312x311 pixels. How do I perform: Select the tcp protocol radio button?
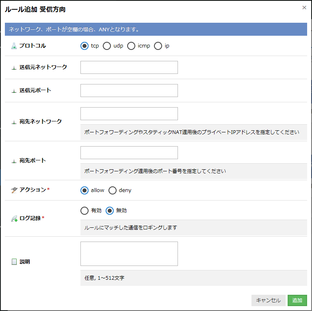[84, 46]
